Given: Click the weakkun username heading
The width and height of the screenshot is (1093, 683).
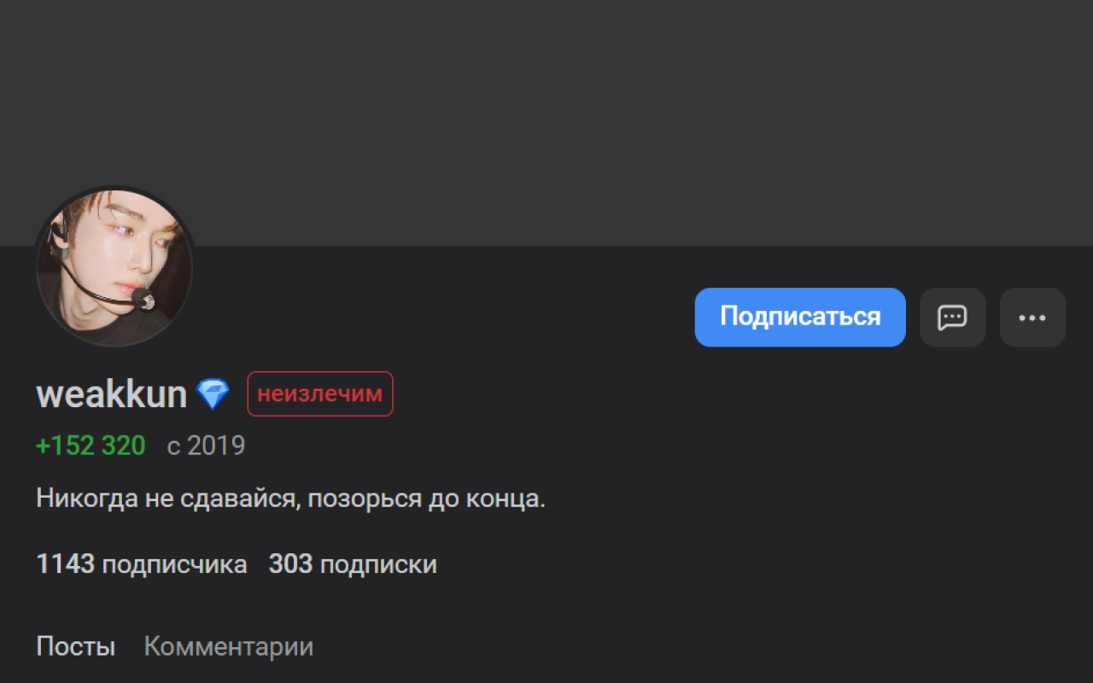Looking at the screenshot, I should coord(111,394).
